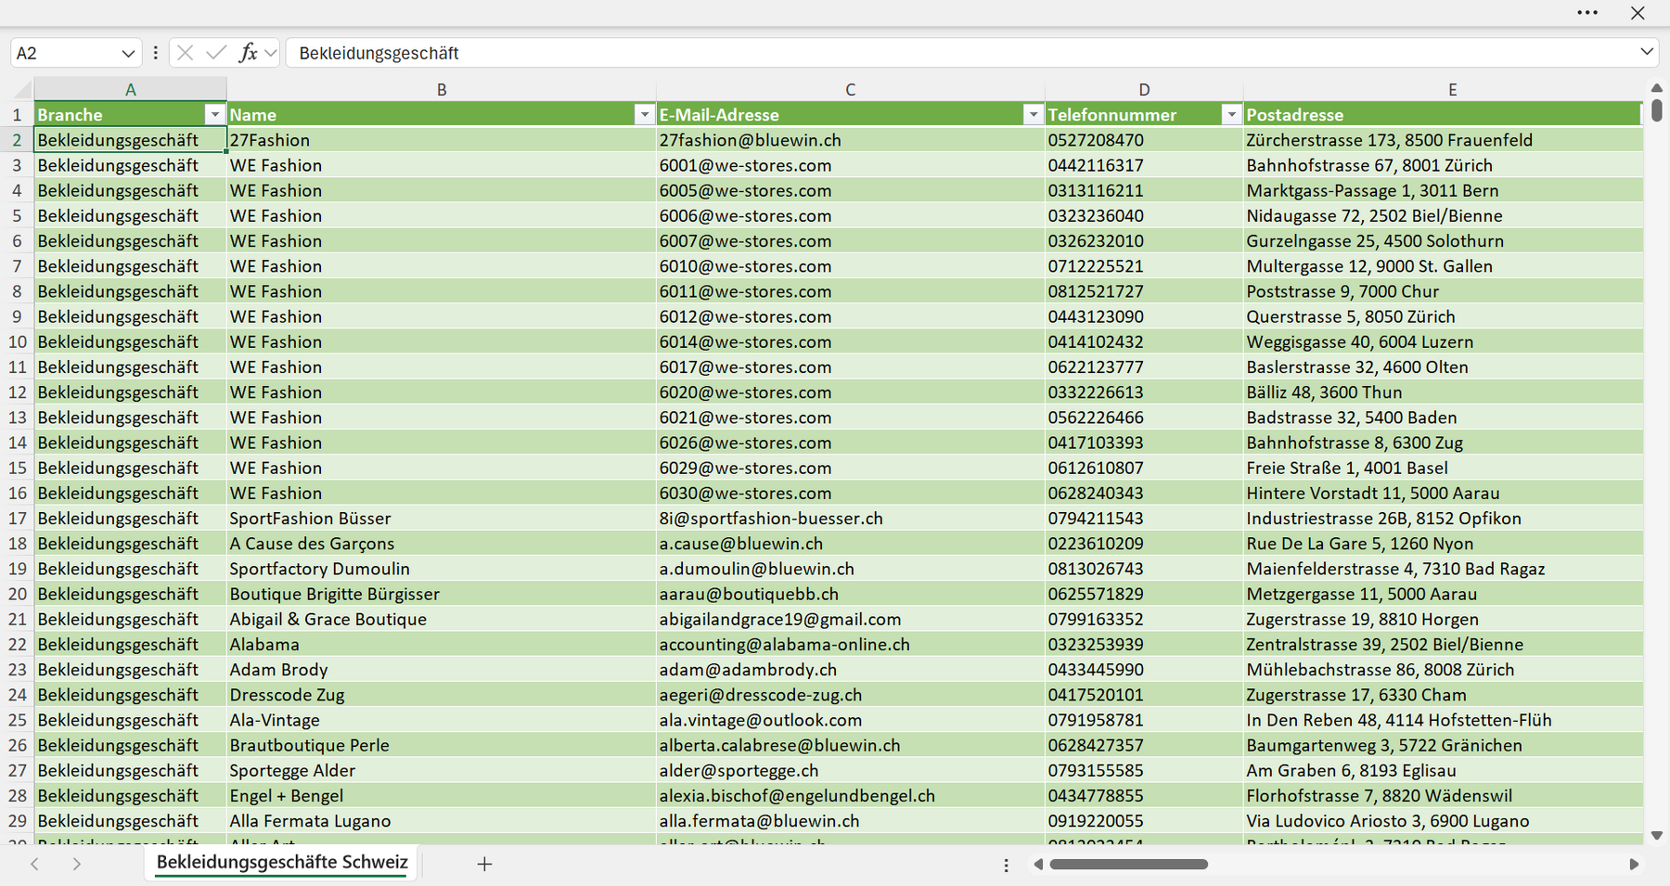The image size is (1670, 886).
Task: Select cell Brautboutique Perle
Action: 442,745
